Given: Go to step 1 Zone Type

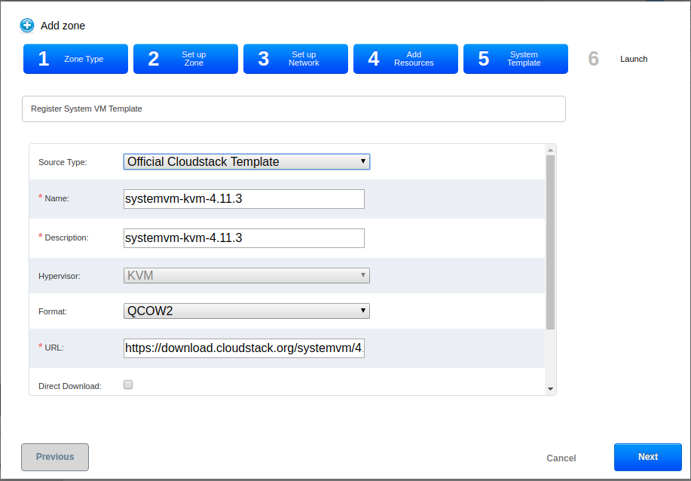Looking at the screenshot, I should coord(76,59).
